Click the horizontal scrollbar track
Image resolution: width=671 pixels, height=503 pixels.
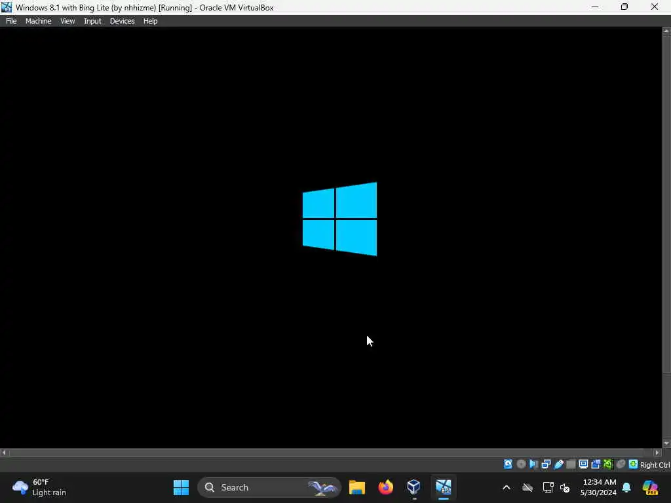[331, 452]
